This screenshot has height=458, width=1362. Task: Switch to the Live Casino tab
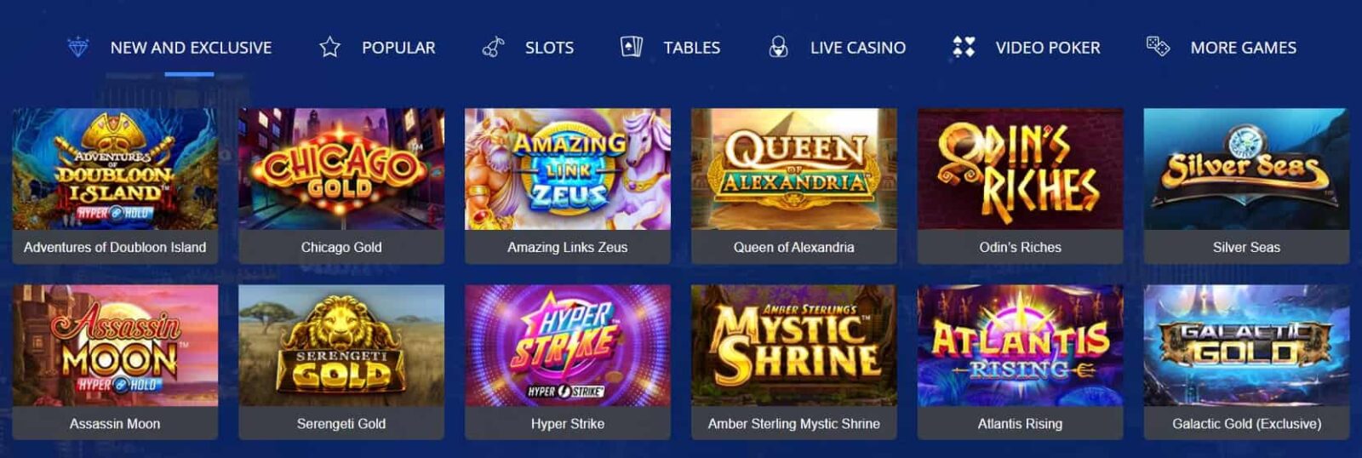point(858,48)
